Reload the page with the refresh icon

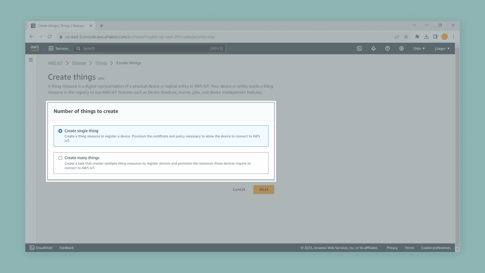pos(50,37)
